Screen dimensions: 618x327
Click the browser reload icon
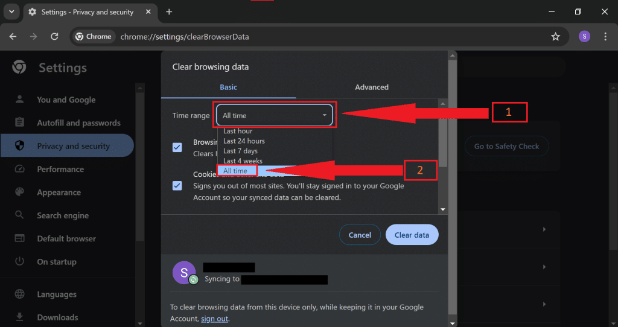click(54, 37)
